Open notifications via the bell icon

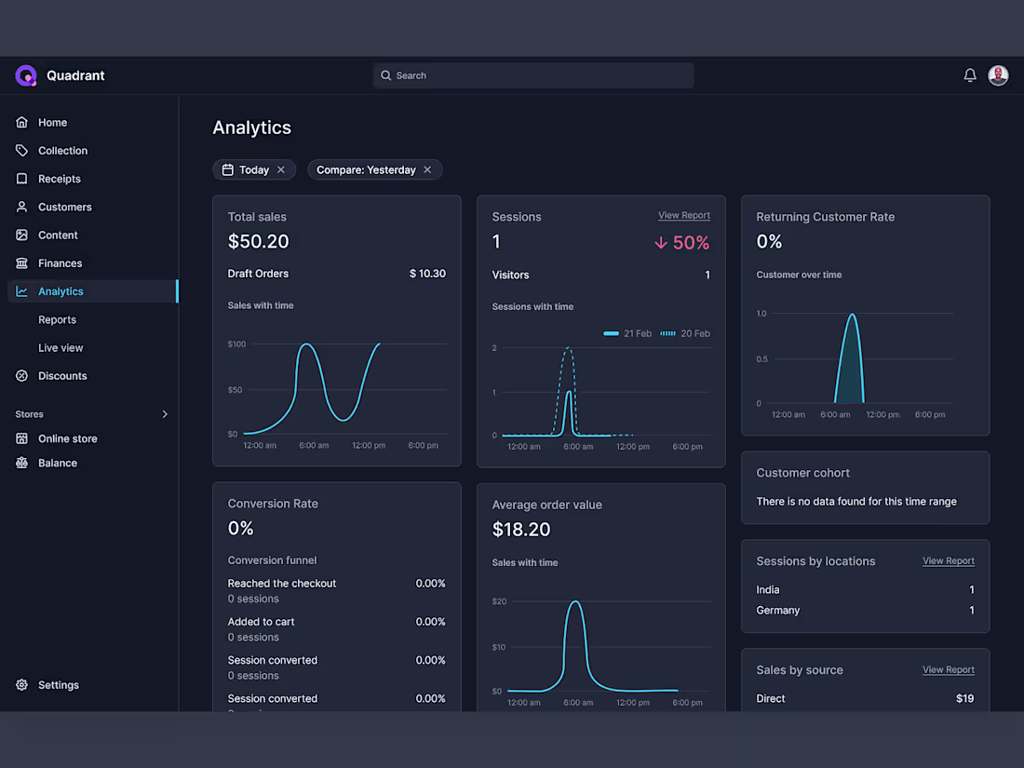pyautogui.click(x=969, y=75)
